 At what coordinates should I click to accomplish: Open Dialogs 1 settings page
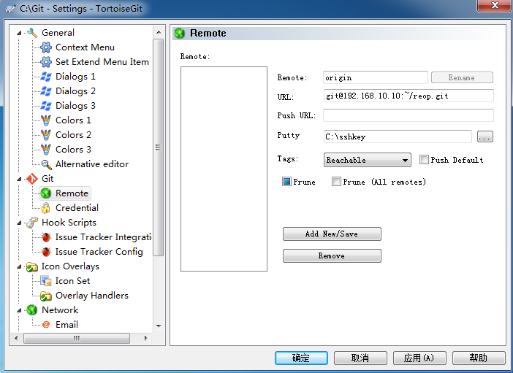[x=75, y=77]
